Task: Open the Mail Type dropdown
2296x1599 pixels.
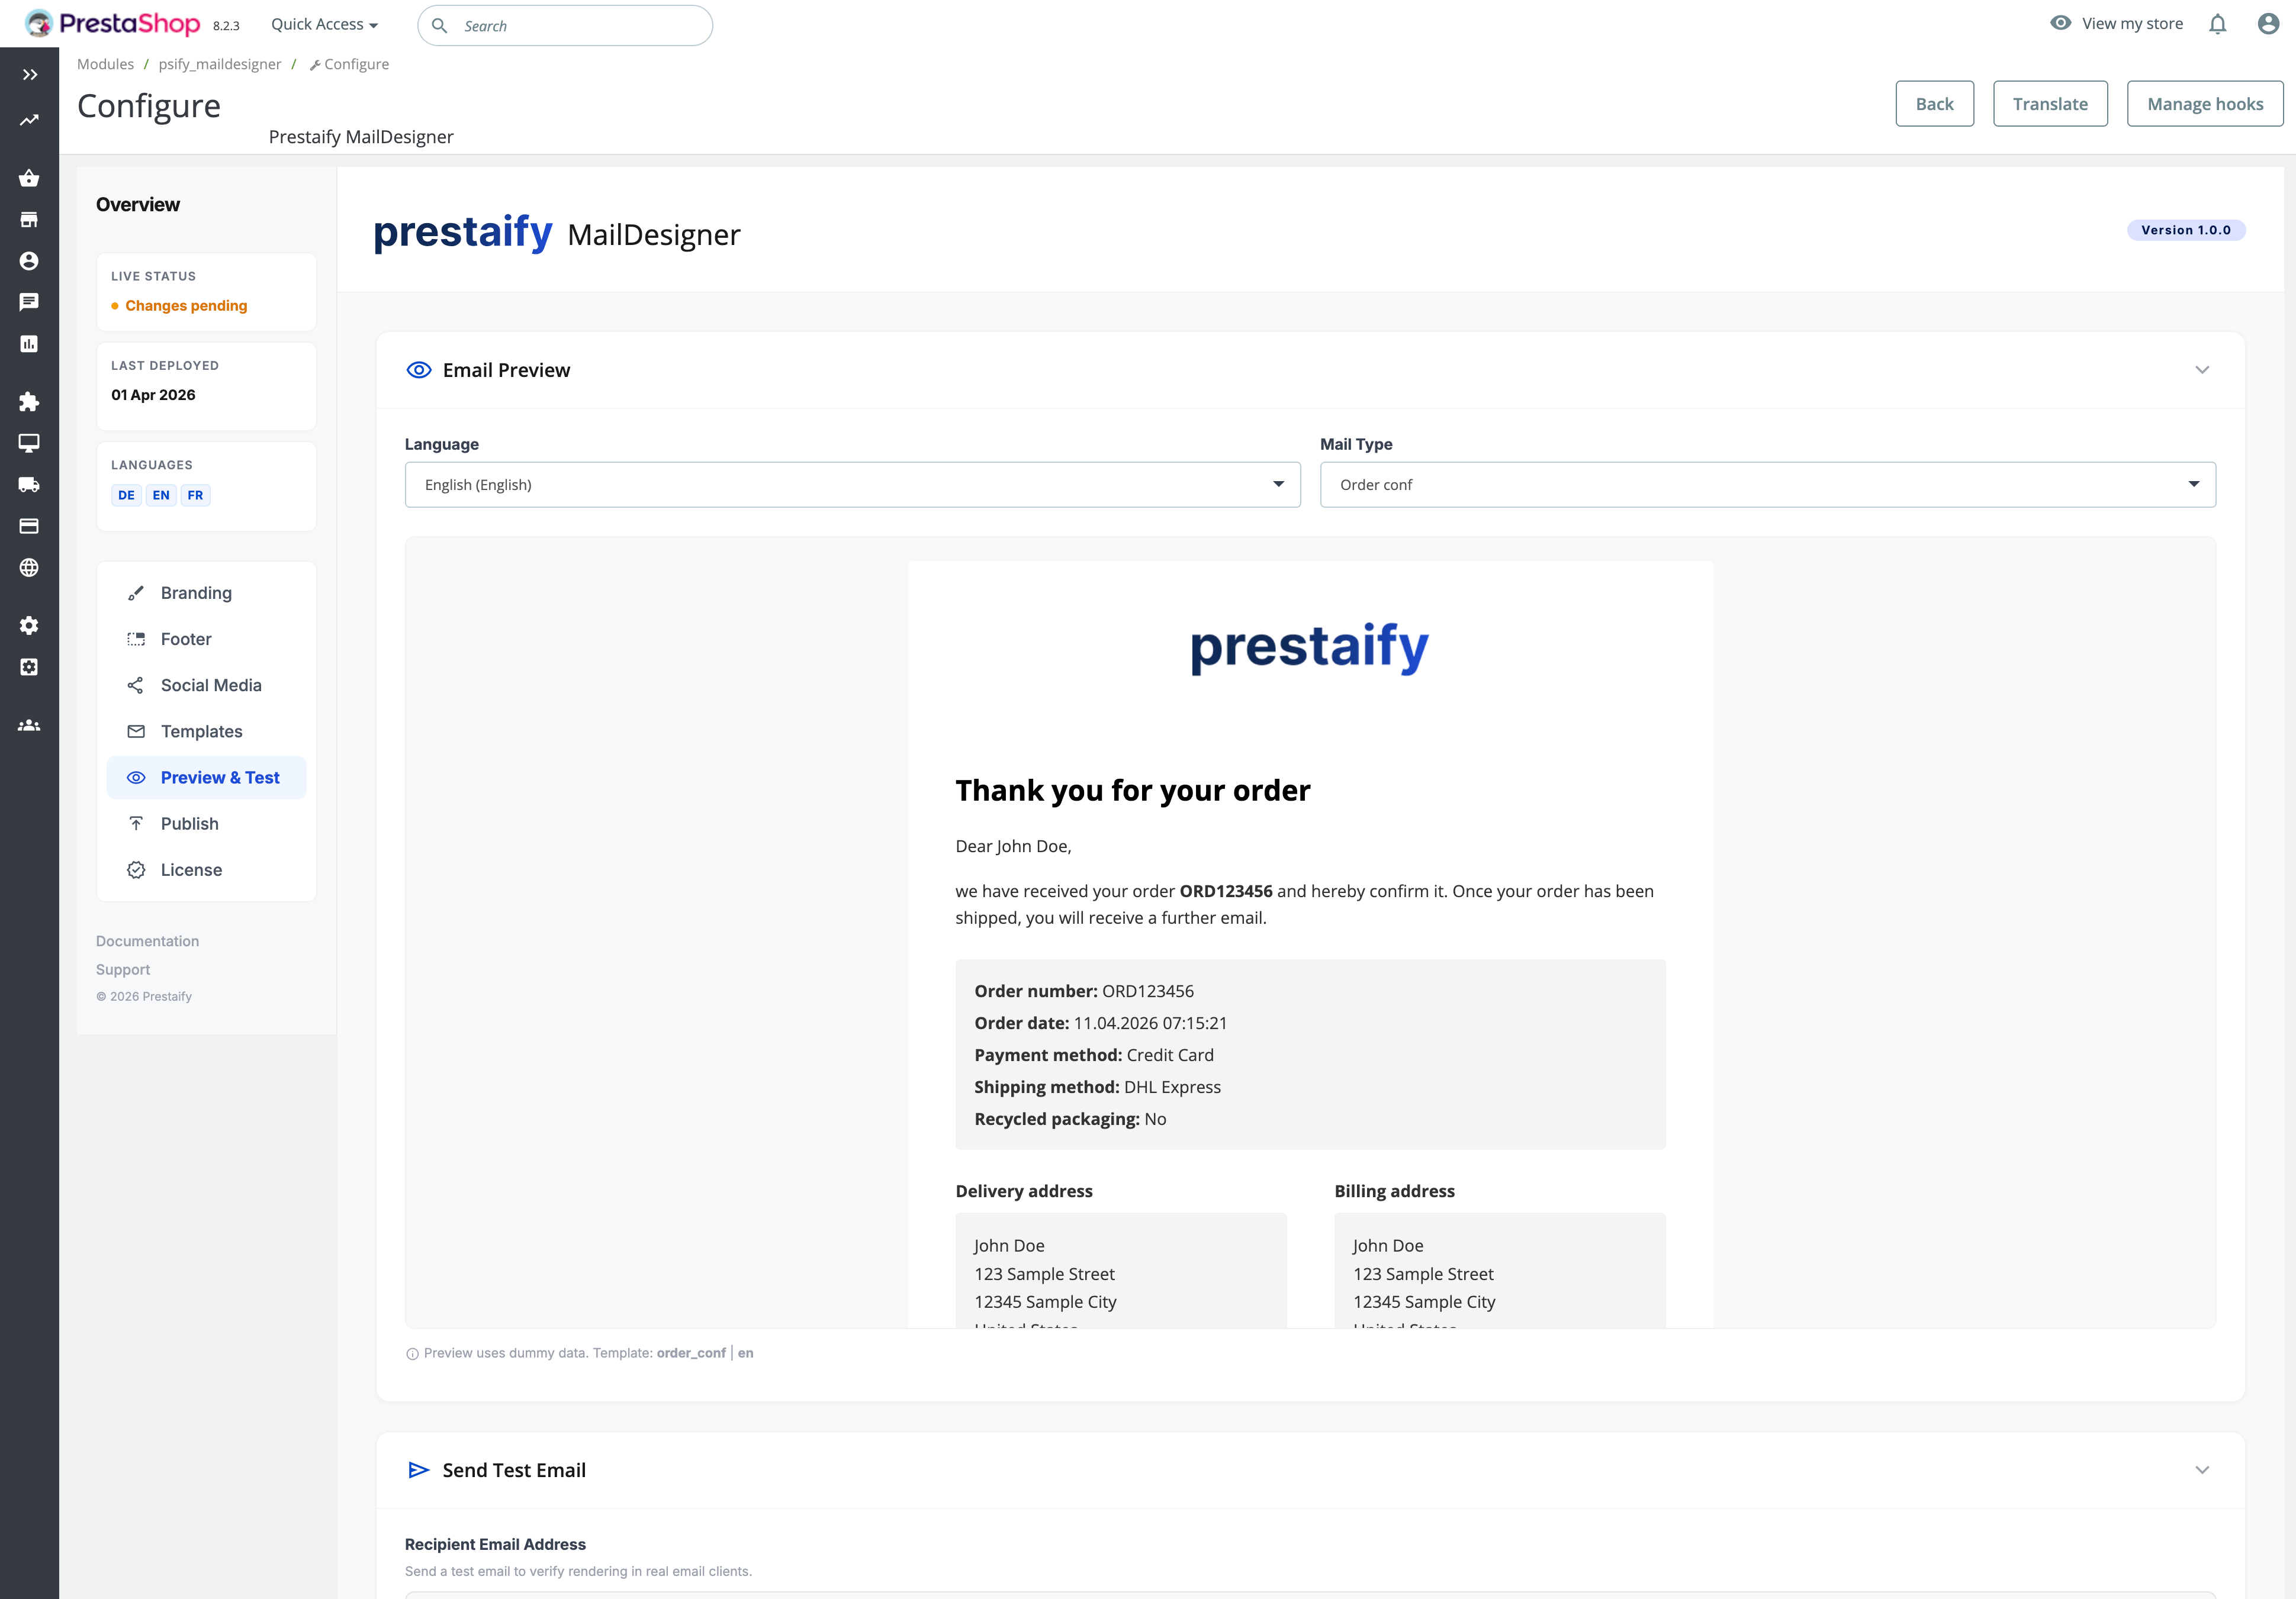Action: [1767, 485]
